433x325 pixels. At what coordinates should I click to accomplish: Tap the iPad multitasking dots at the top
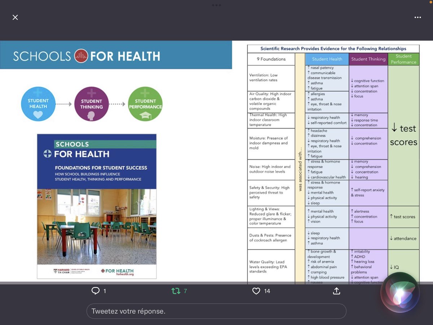pos(216,5)
